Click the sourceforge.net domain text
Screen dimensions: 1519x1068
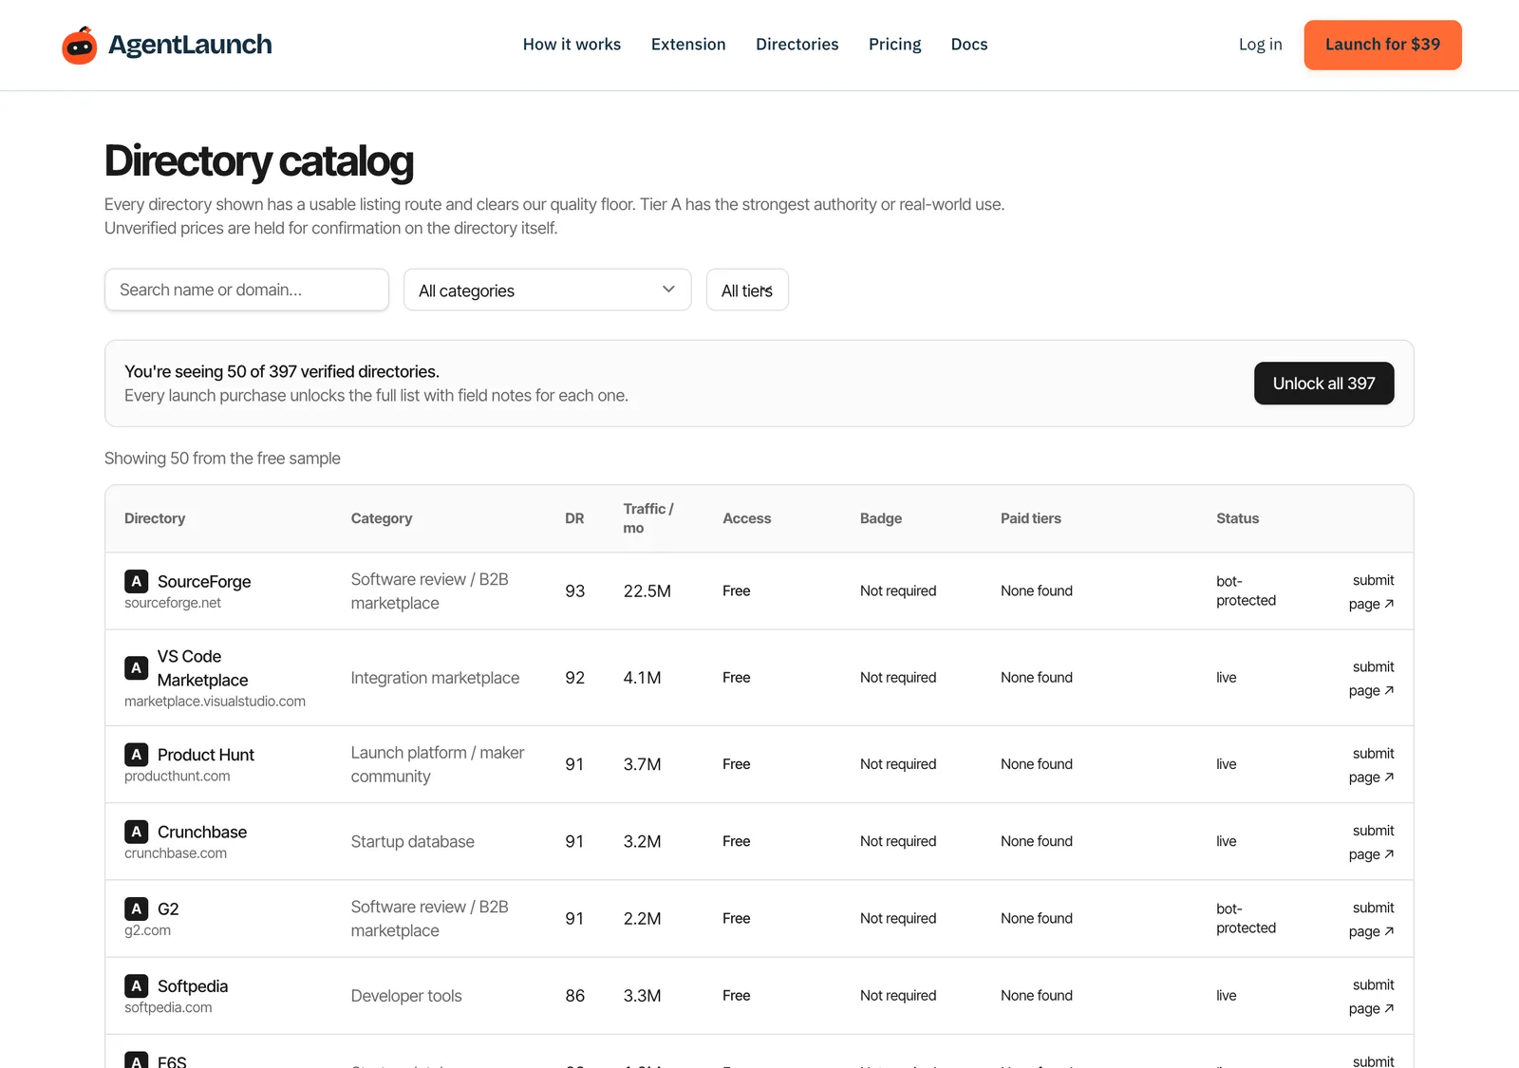173,603
